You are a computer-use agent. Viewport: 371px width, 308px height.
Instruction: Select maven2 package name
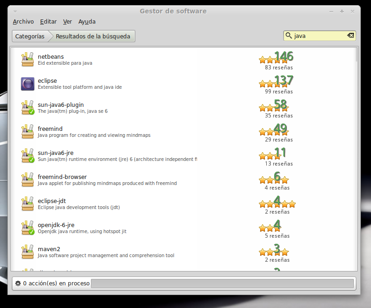[49, 249]
